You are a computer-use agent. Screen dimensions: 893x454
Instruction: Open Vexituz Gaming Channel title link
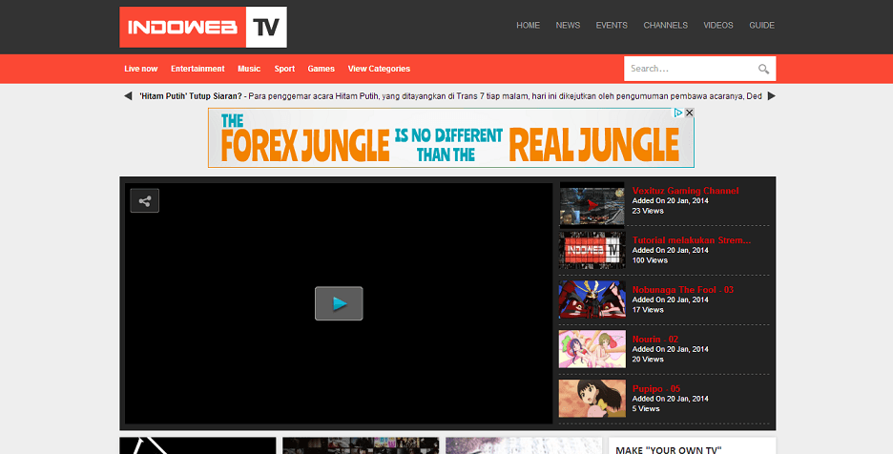pos(685,191)
